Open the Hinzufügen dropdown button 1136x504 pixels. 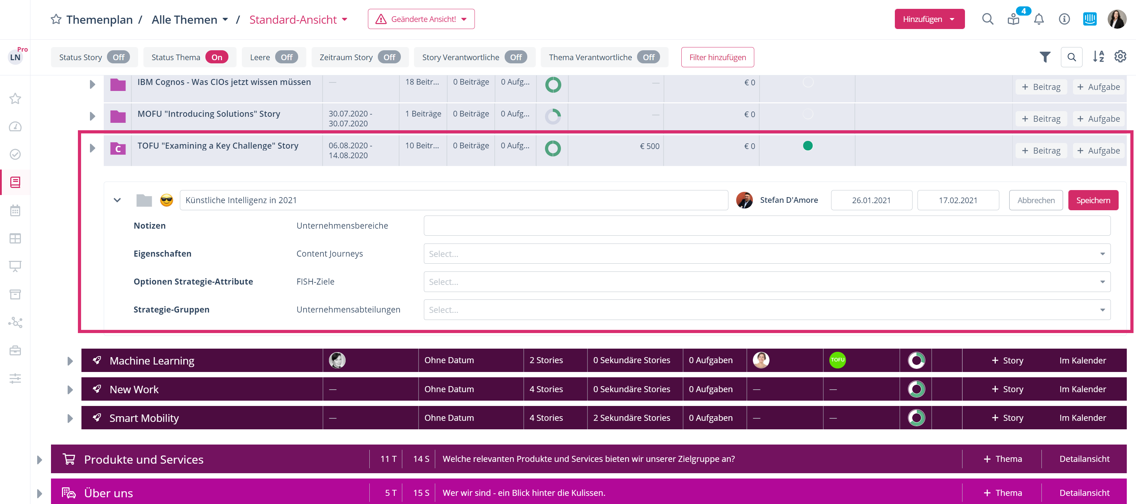929,19
